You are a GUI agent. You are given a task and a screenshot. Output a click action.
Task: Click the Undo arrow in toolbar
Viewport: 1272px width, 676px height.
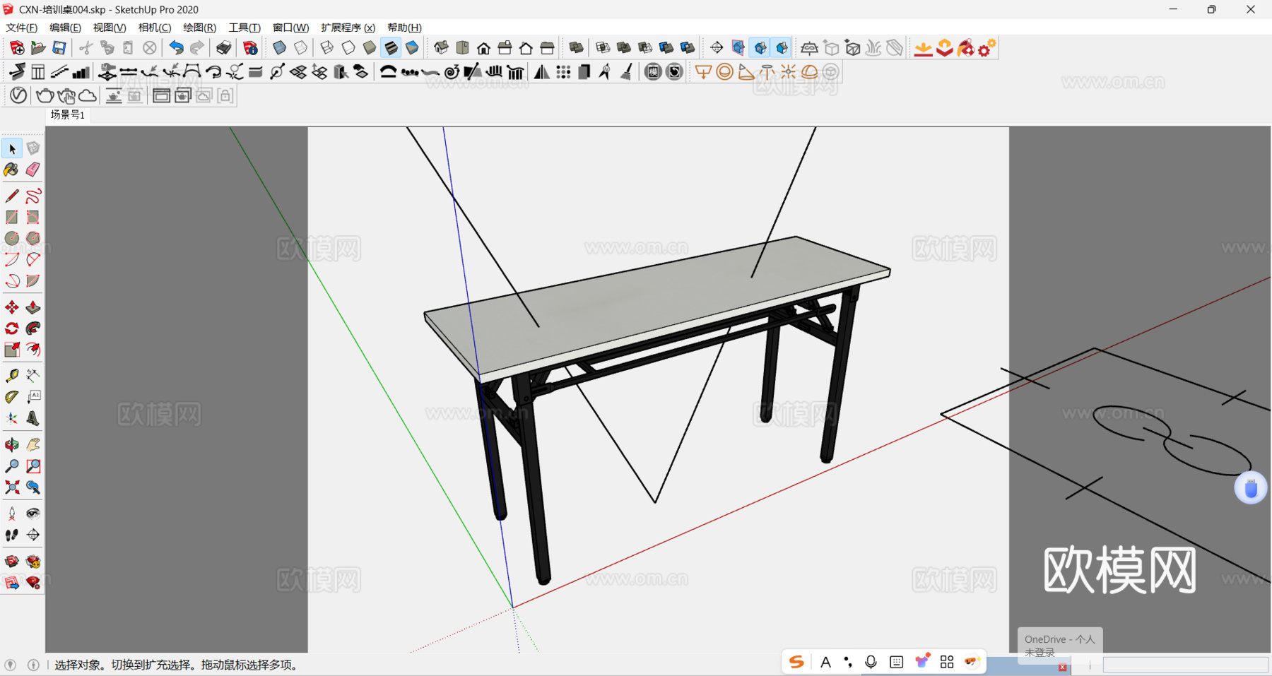click(x=176, y=48)
